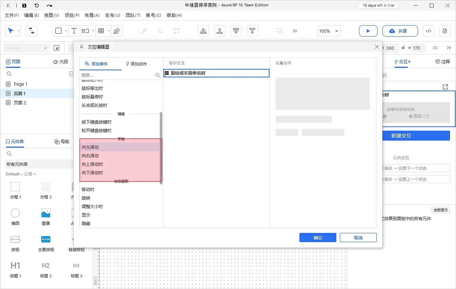Click the 确定 button
Image resolution: width=456 pixels, height=289 pixels.
coord(318,238)
